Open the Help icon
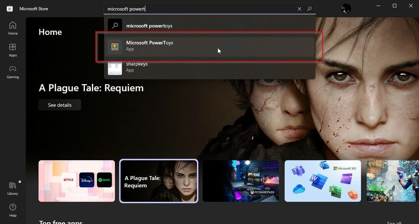The image size is (419, 224). [13, 210]
